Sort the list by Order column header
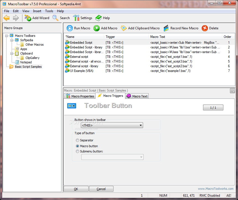The width and height of the screenshot is (238, 200). [228, 37]
